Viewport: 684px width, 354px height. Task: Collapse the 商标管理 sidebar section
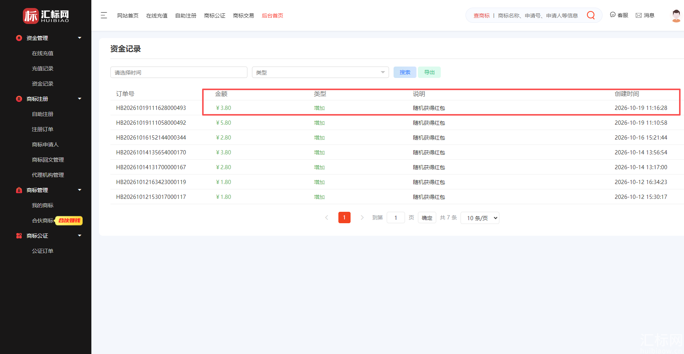pos(80,190)
